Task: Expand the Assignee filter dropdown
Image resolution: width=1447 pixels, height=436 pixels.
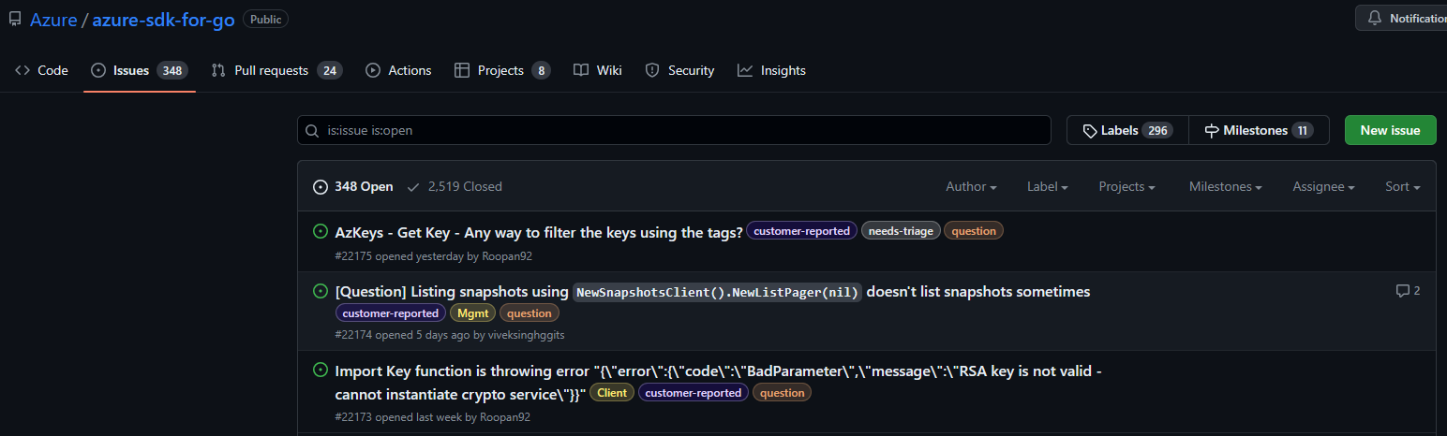Action: [x=1324, y=186]
